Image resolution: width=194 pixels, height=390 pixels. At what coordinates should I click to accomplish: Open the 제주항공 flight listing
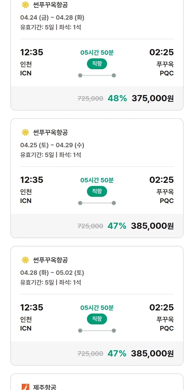click(45, 387)
